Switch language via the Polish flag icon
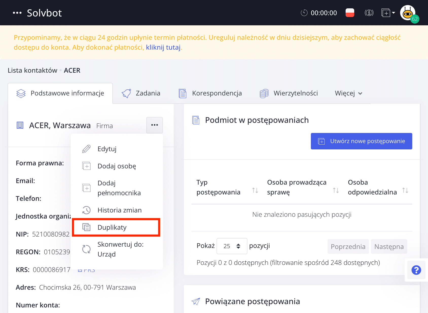Viewport: 428px width, 313px height. coord(350,13)
